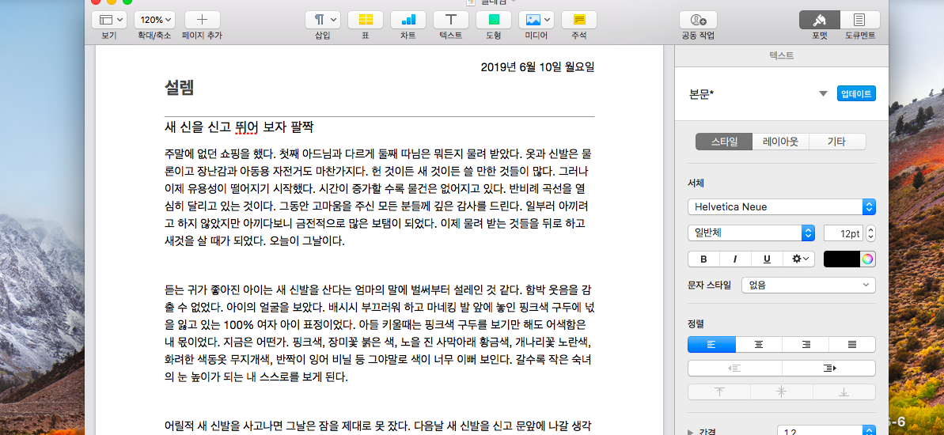Add a text box with 텍스트 icon
The width and height of the screenshot is (944, 435).
click(451, 20)
